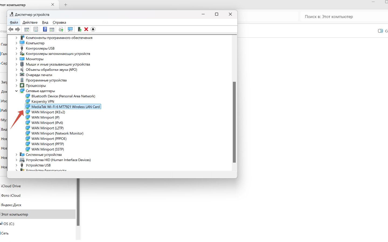388x242 pixels.
Task: Expand Мыши и иные указывающие устройства
Action: [16, 64]
